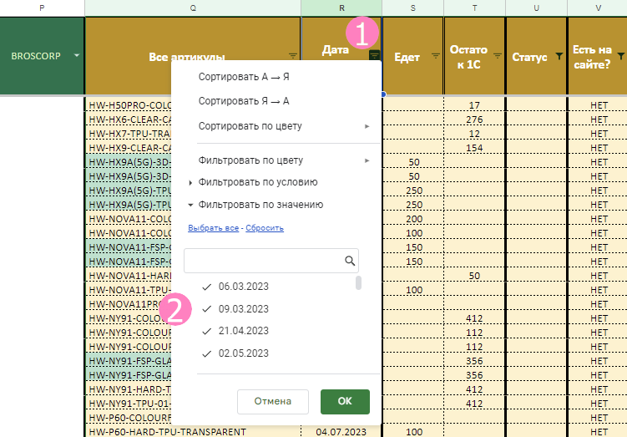
Task: Choose Сортировать Я → А
Action: tap(244, 101)
